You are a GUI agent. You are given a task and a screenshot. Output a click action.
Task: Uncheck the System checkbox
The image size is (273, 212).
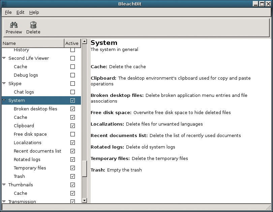point(72,100)
